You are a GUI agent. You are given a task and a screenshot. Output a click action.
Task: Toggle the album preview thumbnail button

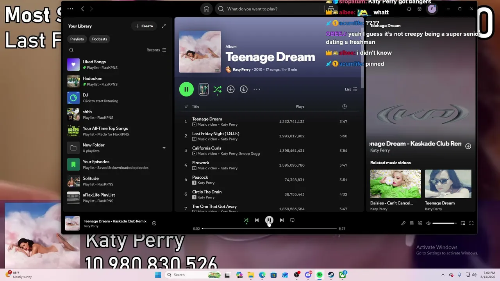pyautogui.click(x=204, y=89)
